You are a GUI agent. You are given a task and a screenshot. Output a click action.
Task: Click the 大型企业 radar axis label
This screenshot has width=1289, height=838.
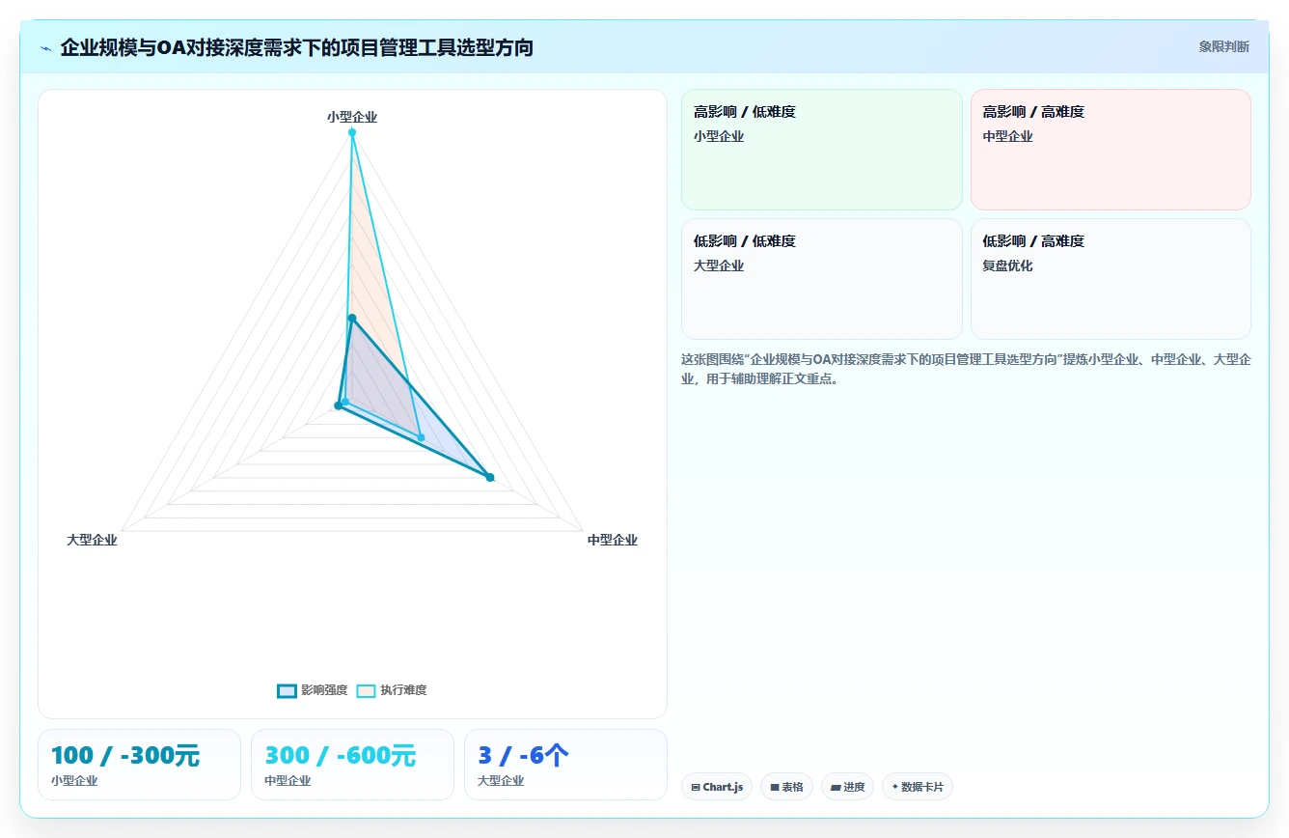click(x=92, y=540)
